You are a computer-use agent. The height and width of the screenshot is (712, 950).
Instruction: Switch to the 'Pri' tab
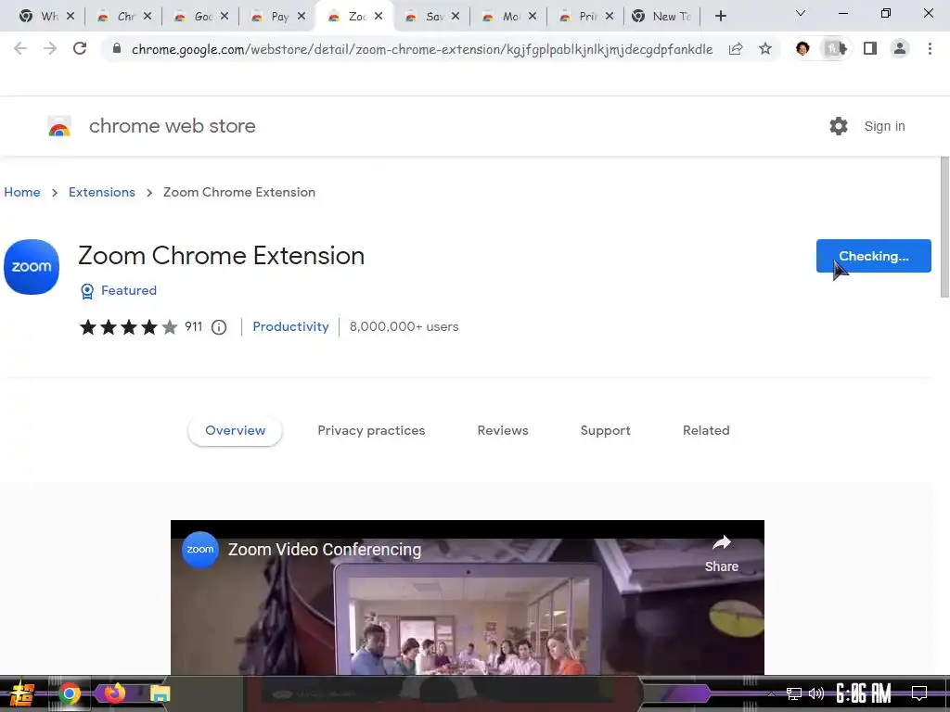click(x=586, y=17)
